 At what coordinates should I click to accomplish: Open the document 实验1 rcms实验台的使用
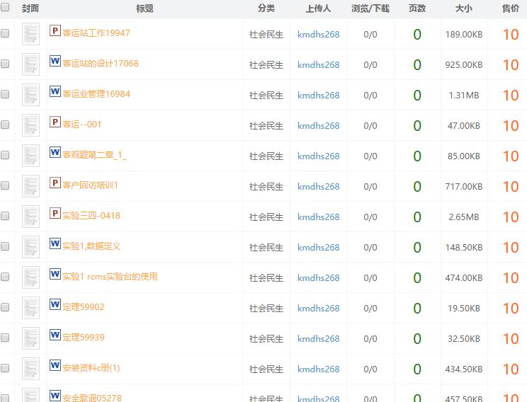110,277
